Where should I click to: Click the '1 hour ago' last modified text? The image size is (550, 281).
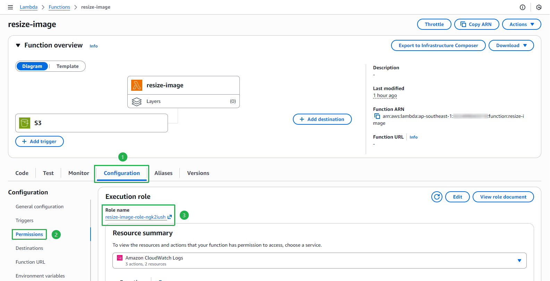coord(385,95)
